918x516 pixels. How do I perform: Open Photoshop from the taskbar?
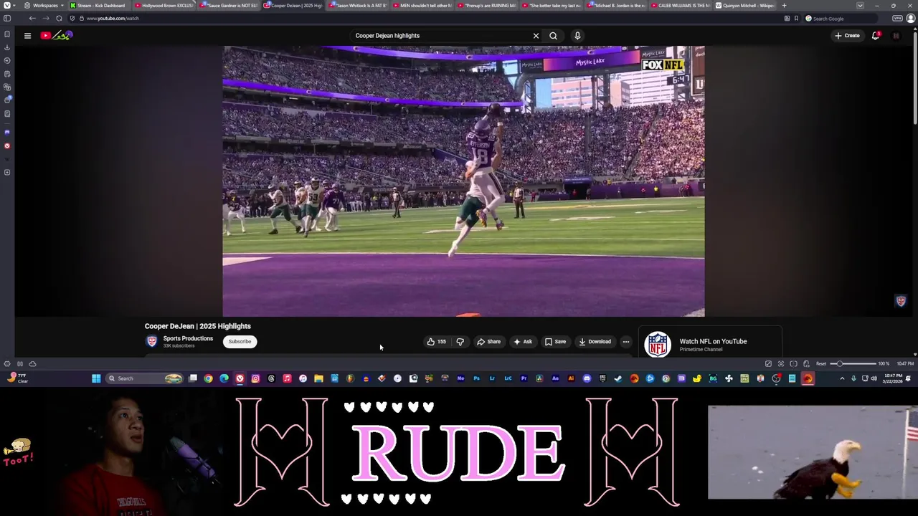click(476, 378)
